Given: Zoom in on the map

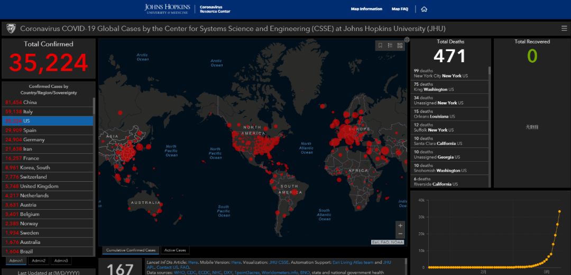Looking at the screenshot, I should point(400,225).
